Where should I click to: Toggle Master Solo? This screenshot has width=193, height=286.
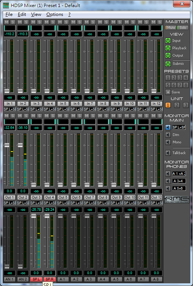(183, 28)
